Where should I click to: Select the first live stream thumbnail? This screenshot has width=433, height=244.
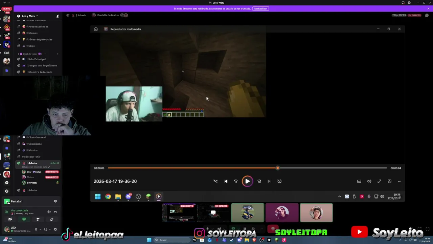point(179,213)
